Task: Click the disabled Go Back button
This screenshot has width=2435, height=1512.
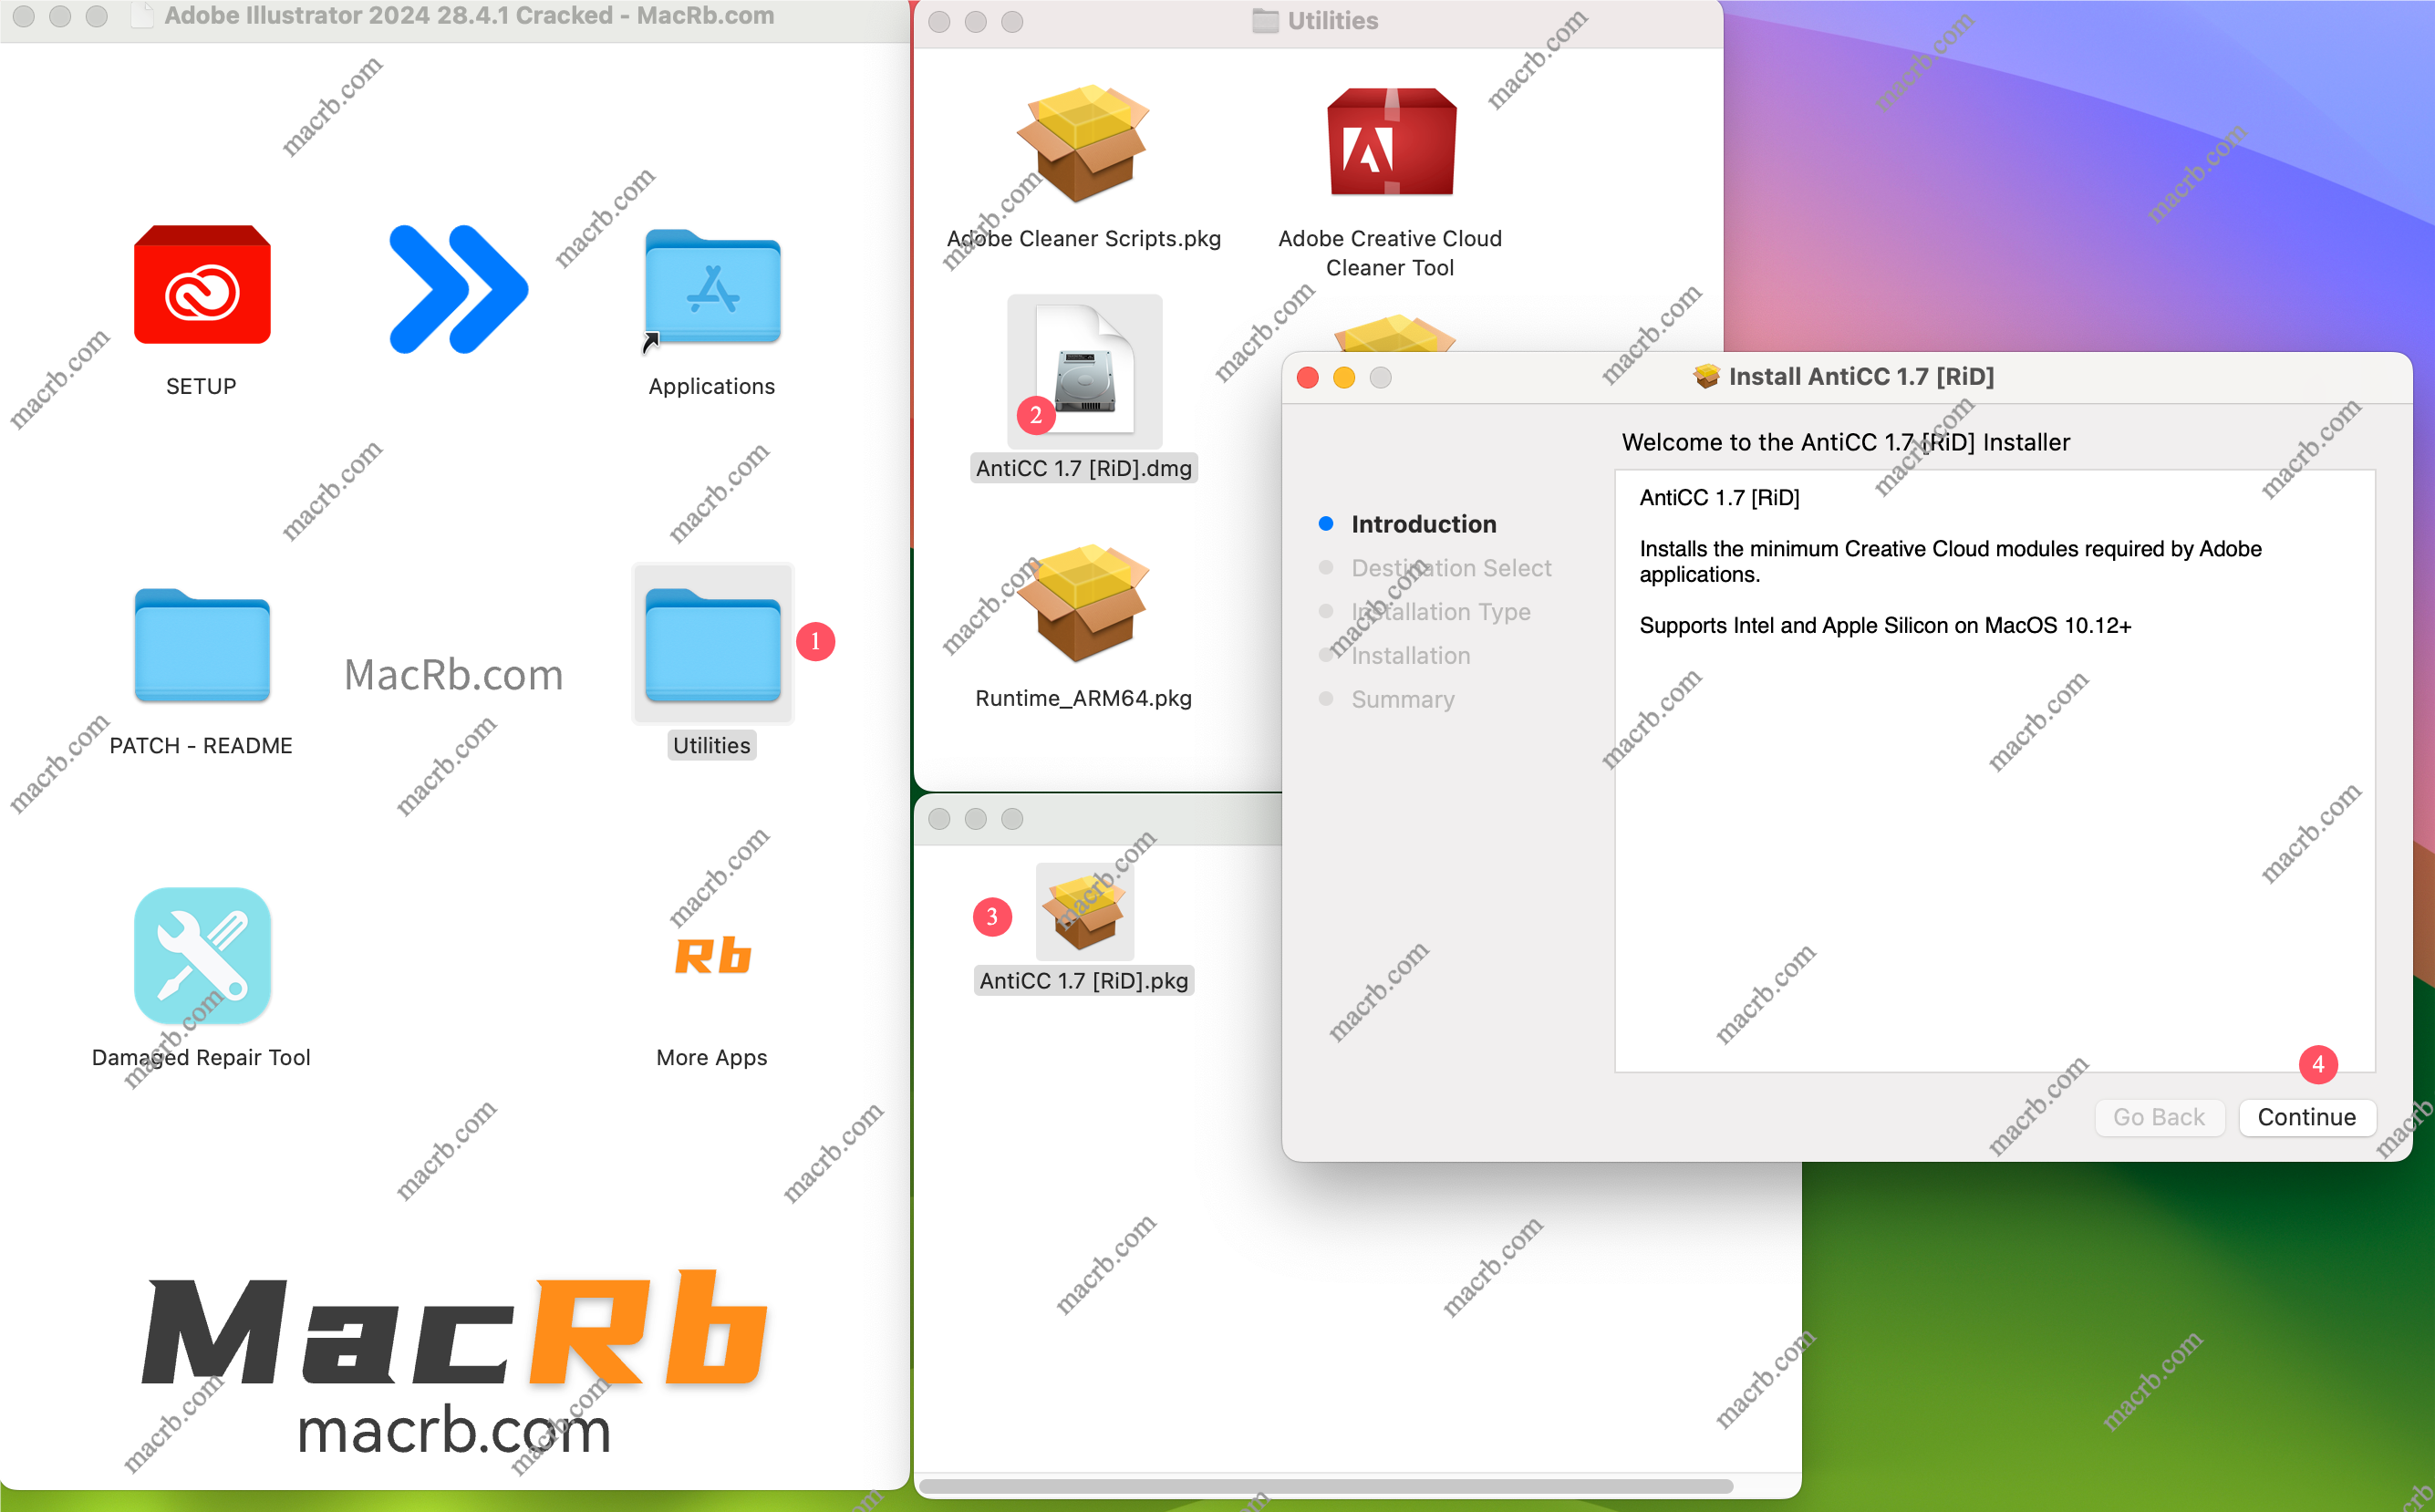Action: (x=2159, y=1117)
